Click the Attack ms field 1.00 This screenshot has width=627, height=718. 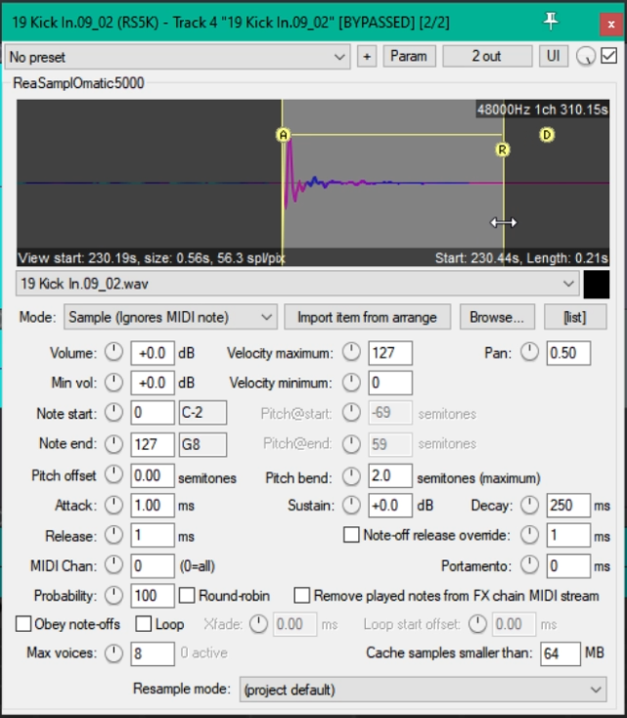(x=153, y=506)
